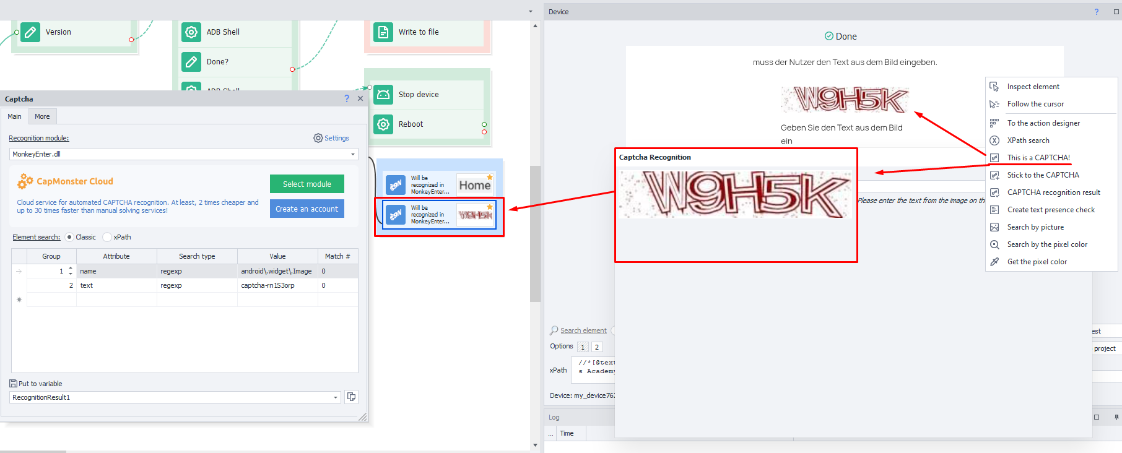Image resolution: width=1122 pixels, height=453 pixels.
Task: Click the Stop device action icon
Action: [x=383, y=95]
